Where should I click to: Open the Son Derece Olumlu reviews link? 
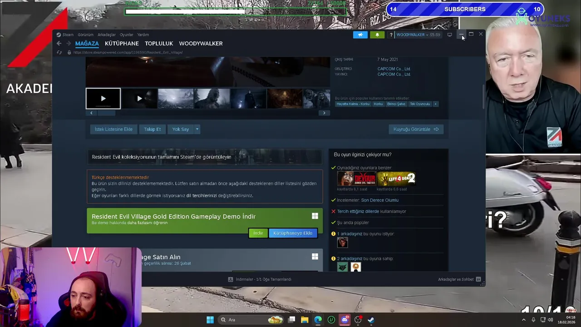click(x=379, y=200)
